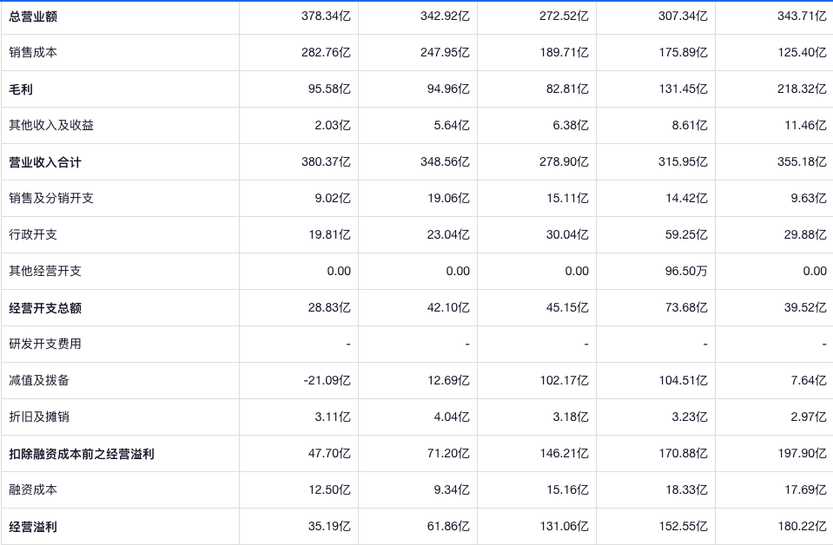Screen dimensions: 833x545
Task: Click the 毛利 row header
Action: 21,89
